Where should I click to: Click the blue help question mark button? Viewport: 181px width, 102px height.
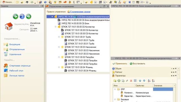pos(22,16)
